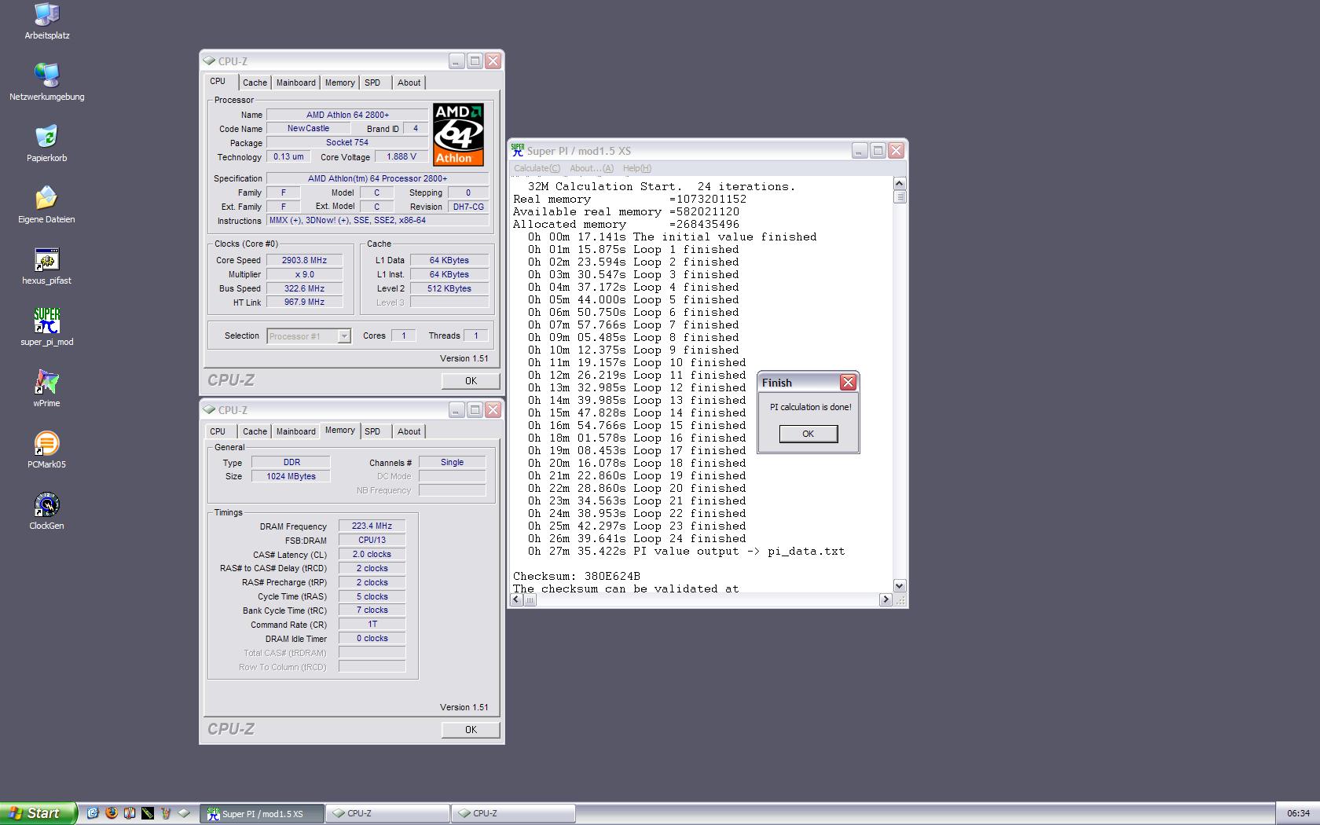Click the Core Speed value 2903.8 MHz
Image resolution: width=1320 pixels, height=825 pixels.
tap(305, 260)
